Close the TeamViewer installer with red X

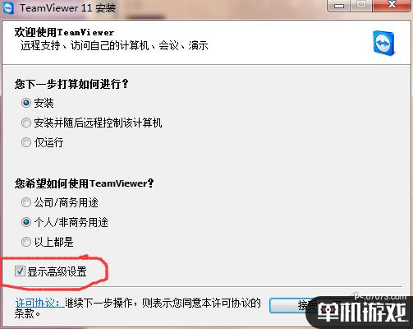tap(392, 6)
